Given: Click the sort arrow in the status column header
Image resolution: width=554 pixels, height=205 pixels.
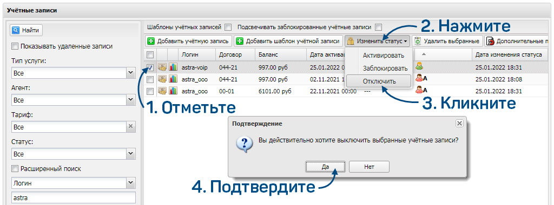Looking at the screenshot, I should pos(424,54).
